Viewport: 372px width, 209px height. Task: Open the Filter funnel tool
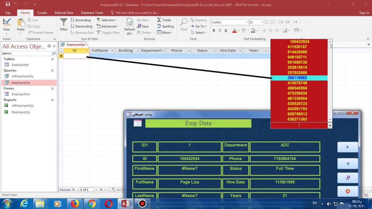pyautogui.click(x=64, y=25)
